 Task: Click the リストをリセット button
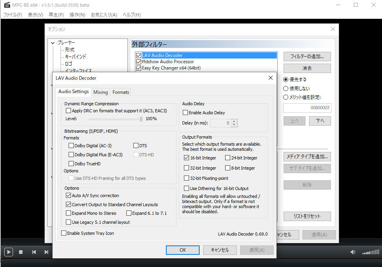307,216
